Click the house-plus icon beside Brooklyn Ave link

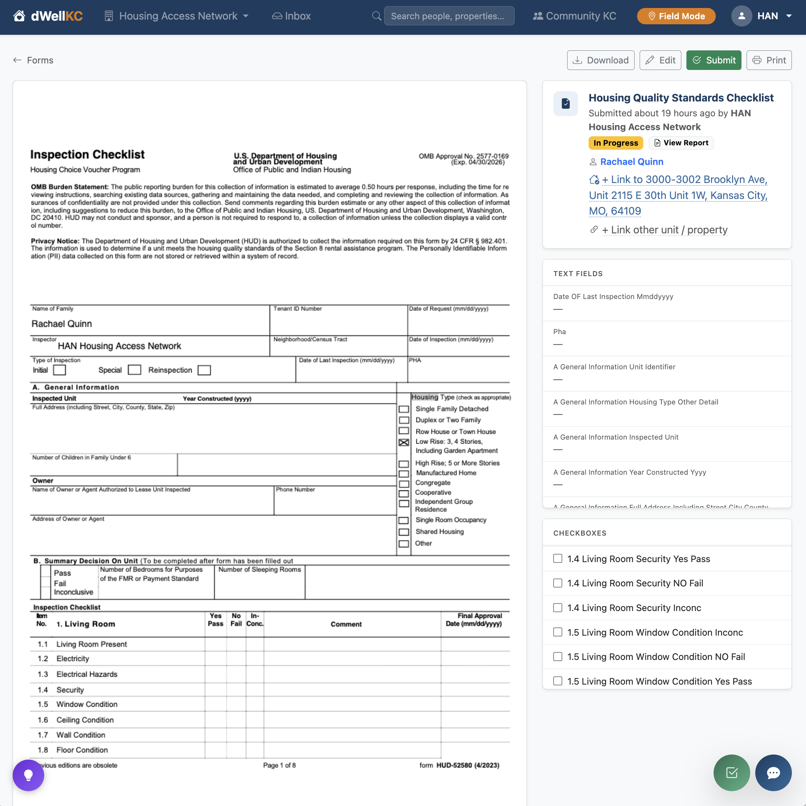[594, 180]
